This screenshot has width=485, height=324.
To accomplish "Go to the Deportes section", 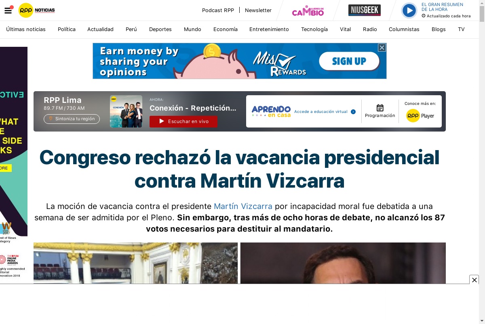I will pos(160,29).
